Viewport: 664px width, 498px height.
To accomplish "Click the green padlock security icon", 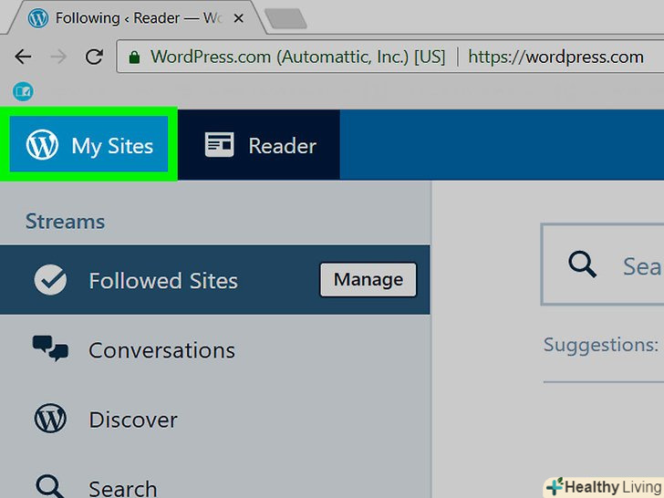I will click(x=134, y=57).
